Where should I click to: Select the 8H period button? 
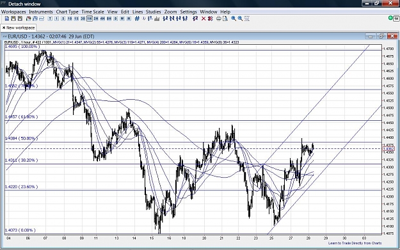(x=109, y=19)
